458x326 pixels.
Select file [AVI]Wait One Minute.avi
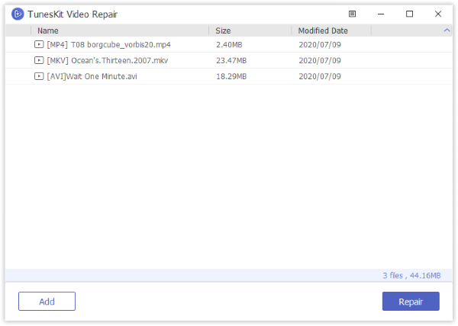92,76
